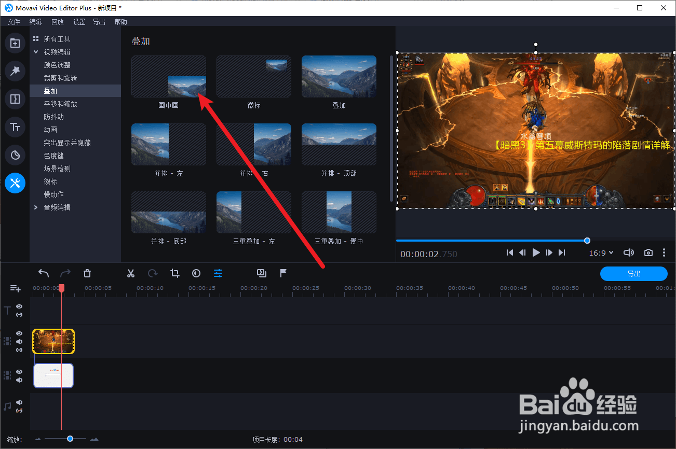Add a marker with the flag icon
Screen dimensions: 676x449
point(283,273)
